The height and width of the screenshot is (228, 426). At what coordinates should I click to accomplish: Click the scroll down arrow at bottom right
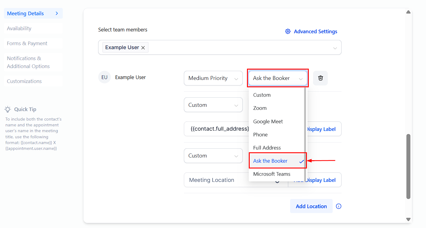408,219
